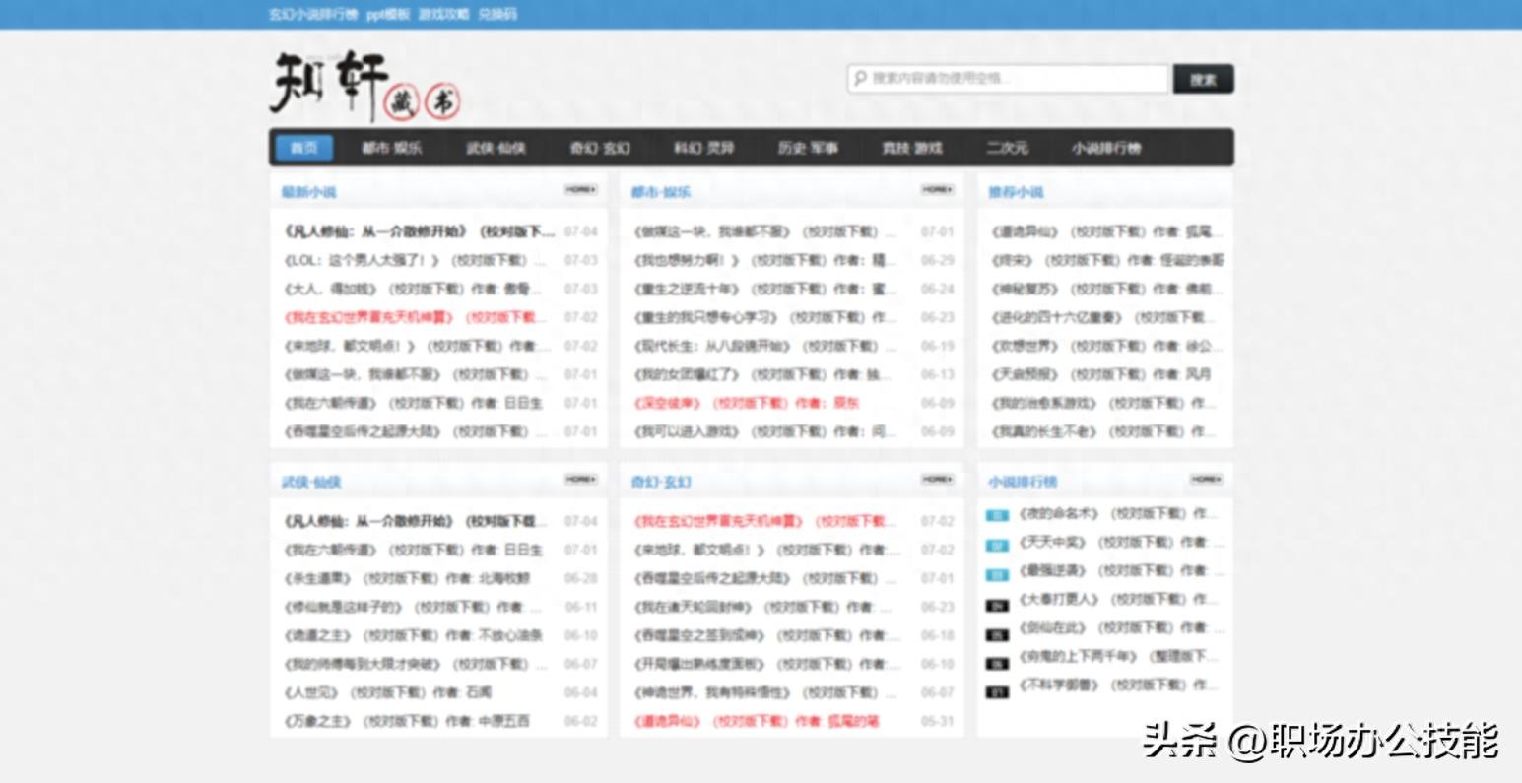The width and height of the screenshot is (1522, 783).
Task: Click rank 01 badge in 小说排行榜 list
Action: pyautogui.click(x=997, y=515)
